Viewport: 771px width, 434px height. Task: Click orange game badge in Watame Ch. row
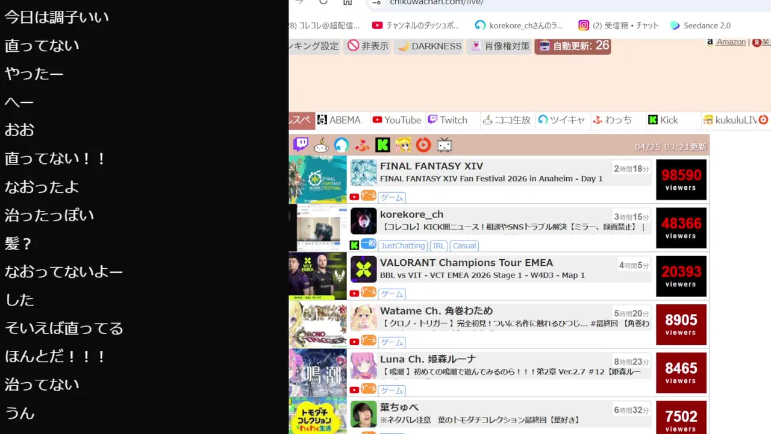(x=368, y=341)
